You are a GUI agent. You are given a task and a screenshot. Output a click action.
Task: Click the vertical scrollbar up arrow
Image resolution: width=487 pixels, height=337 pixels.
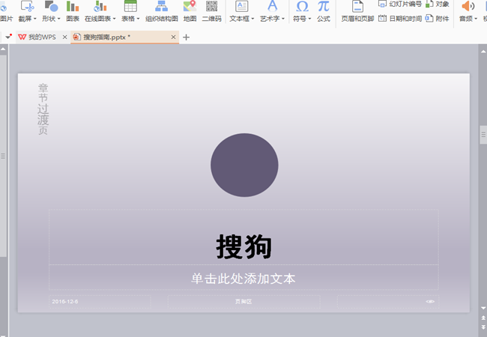point(483,51)
